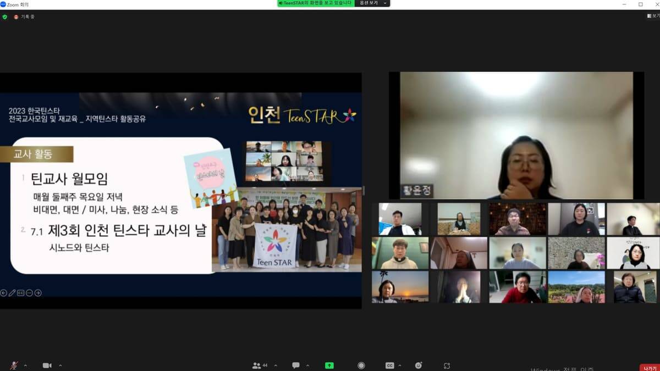Click the video-call screenshot grid on the slide
Screen dimensions: 660x371
(x=285, y=161)
